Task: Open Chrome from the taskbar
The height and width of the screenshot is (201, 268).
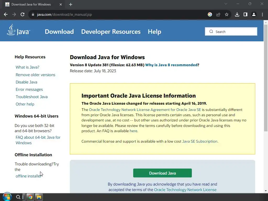Action: click(30, 197)
